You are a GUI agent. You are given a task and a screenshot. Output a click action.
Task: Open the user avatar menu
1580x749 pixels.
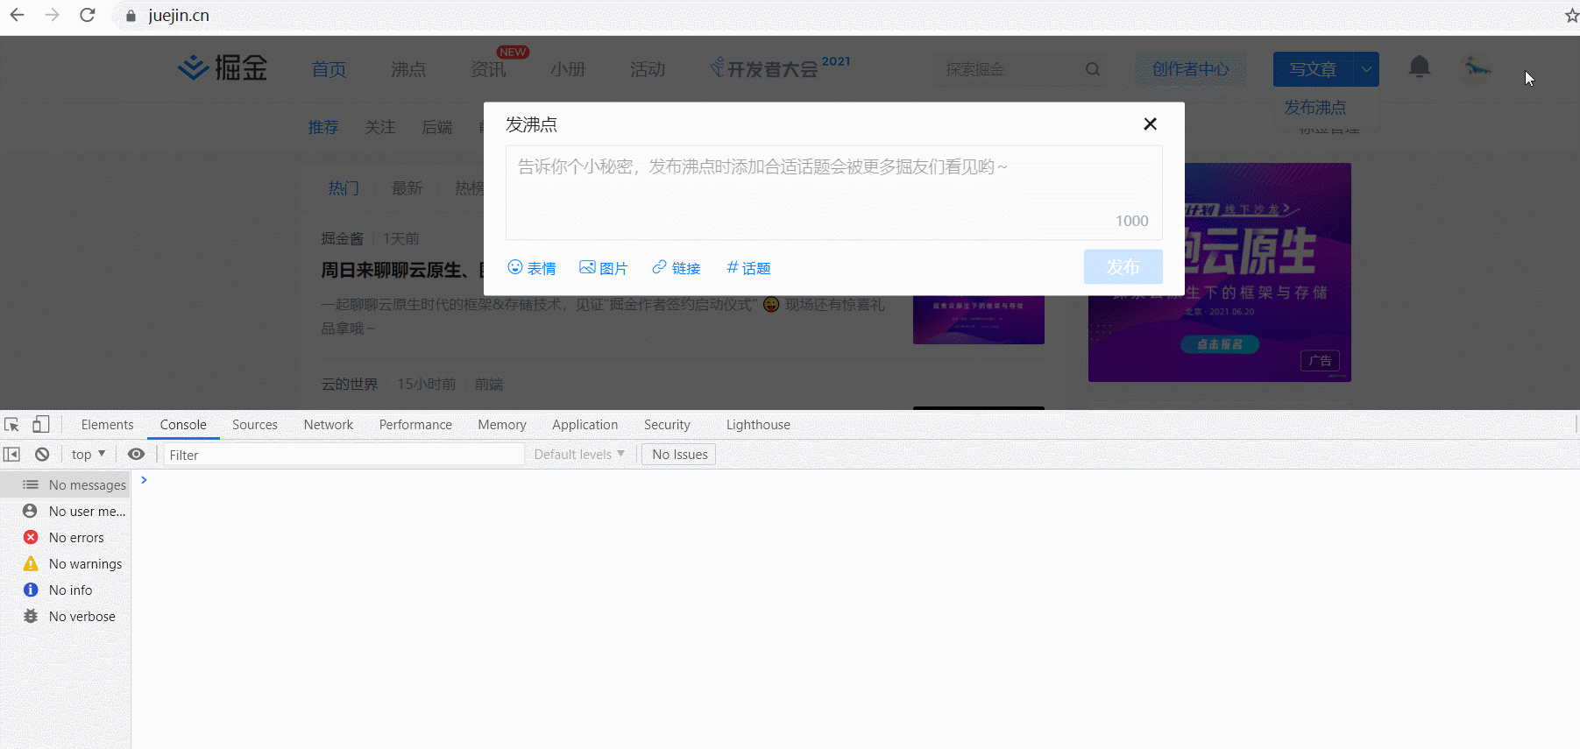(1477, 67)
